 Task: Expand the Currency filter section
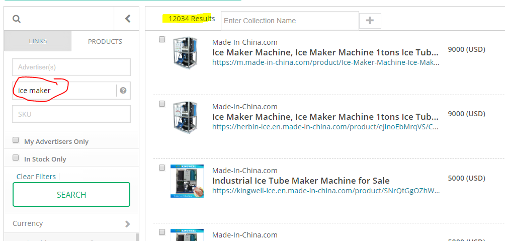[x=71, y=223]
